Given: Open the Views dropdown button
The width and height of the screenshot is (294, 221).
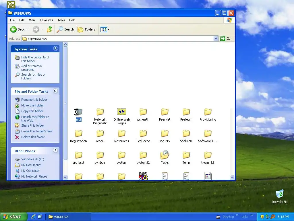Looking at the screenshot, I should point(105,29).
